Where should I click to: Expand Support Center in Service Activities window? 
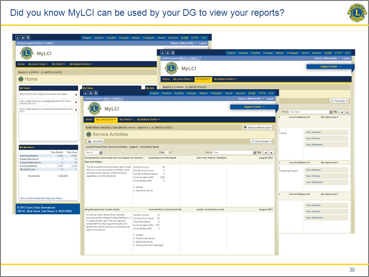pyautogui.click(x=254, y=107)
